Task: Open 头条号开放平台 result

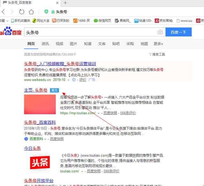Action: click(39, 181)
